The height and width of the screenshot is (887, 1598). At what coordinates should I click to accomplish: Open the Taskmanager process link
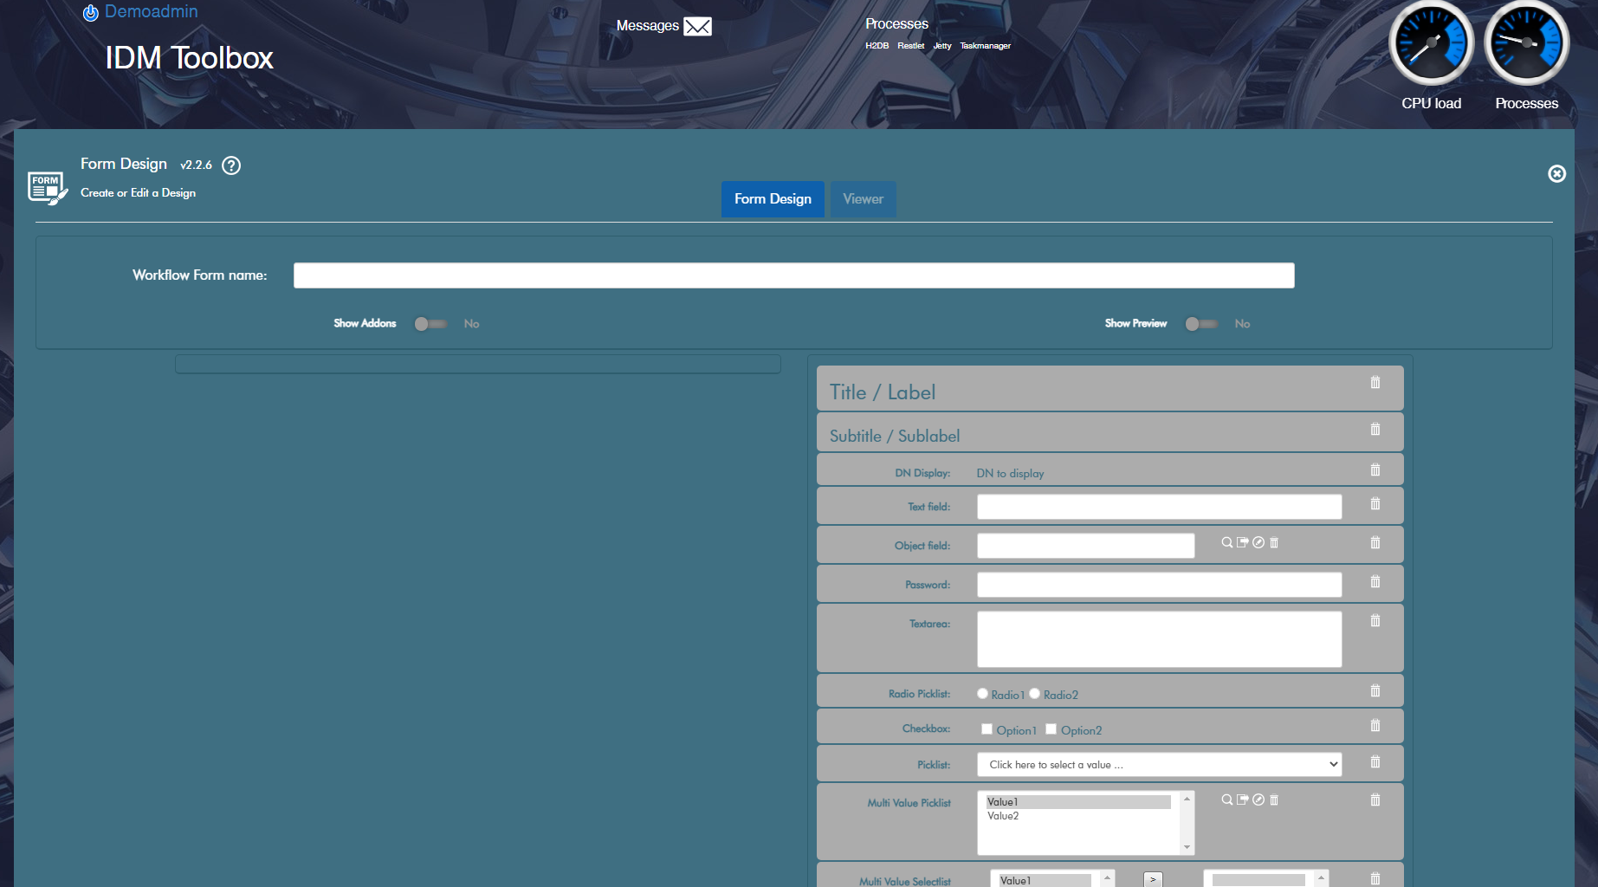[x=985, y=46]
